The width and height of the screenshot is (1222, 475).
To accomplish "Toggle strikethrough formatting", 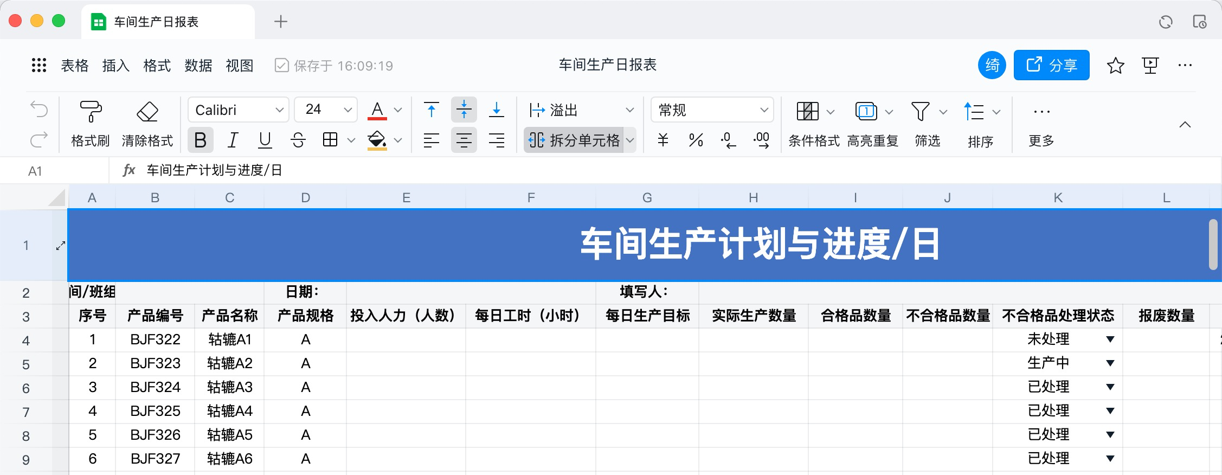I will point(298,140).
